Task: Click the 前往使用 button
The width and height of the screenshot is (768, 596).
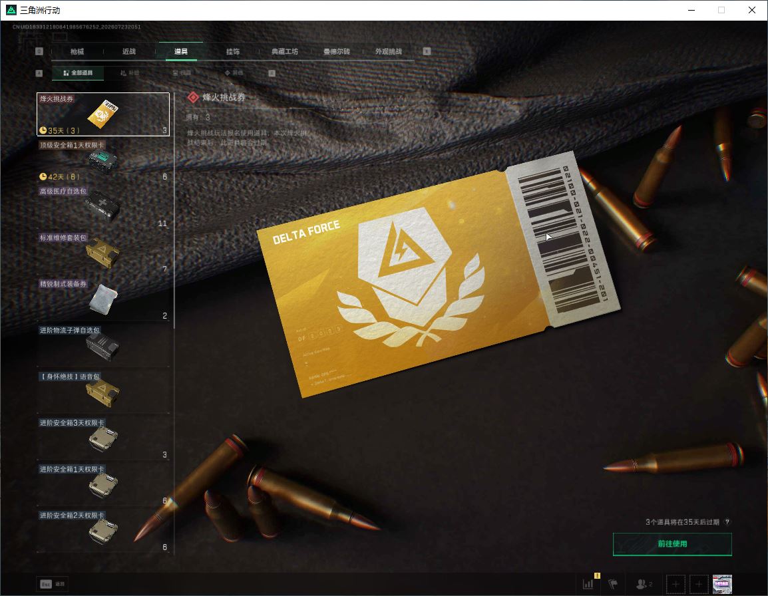Action: (672, 544)
